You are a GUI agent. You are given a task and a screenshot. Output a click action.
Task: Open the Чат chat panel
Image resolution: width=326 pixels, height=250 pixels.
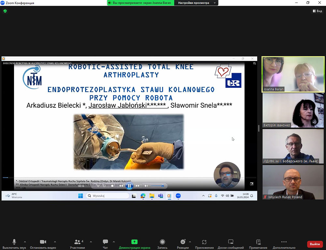[x=105, y=244]
